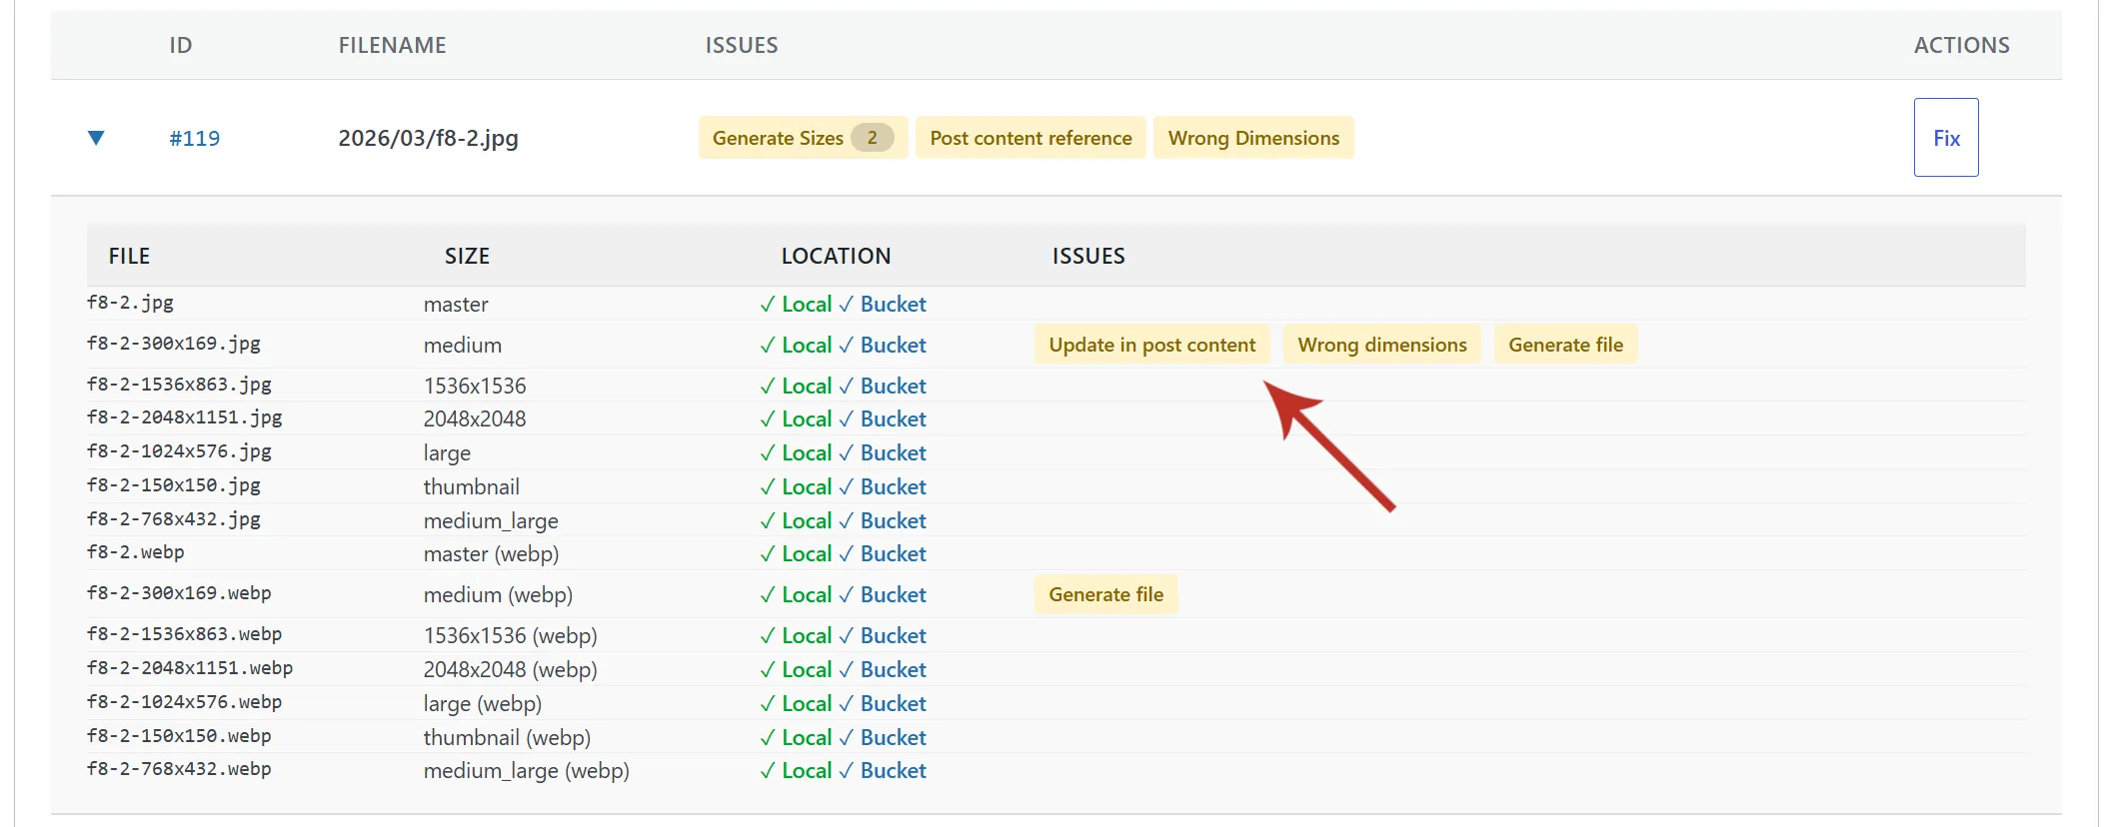2105x827 pixels.
Task: Click Generate file for f8-2-300x169.jpg
Action: (1565, 345)
